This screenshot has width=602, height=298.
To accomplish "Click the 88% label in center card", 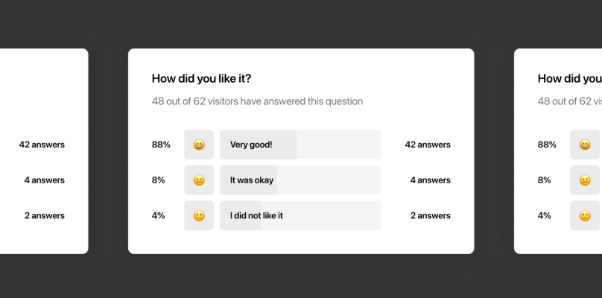I will (161, 145).
